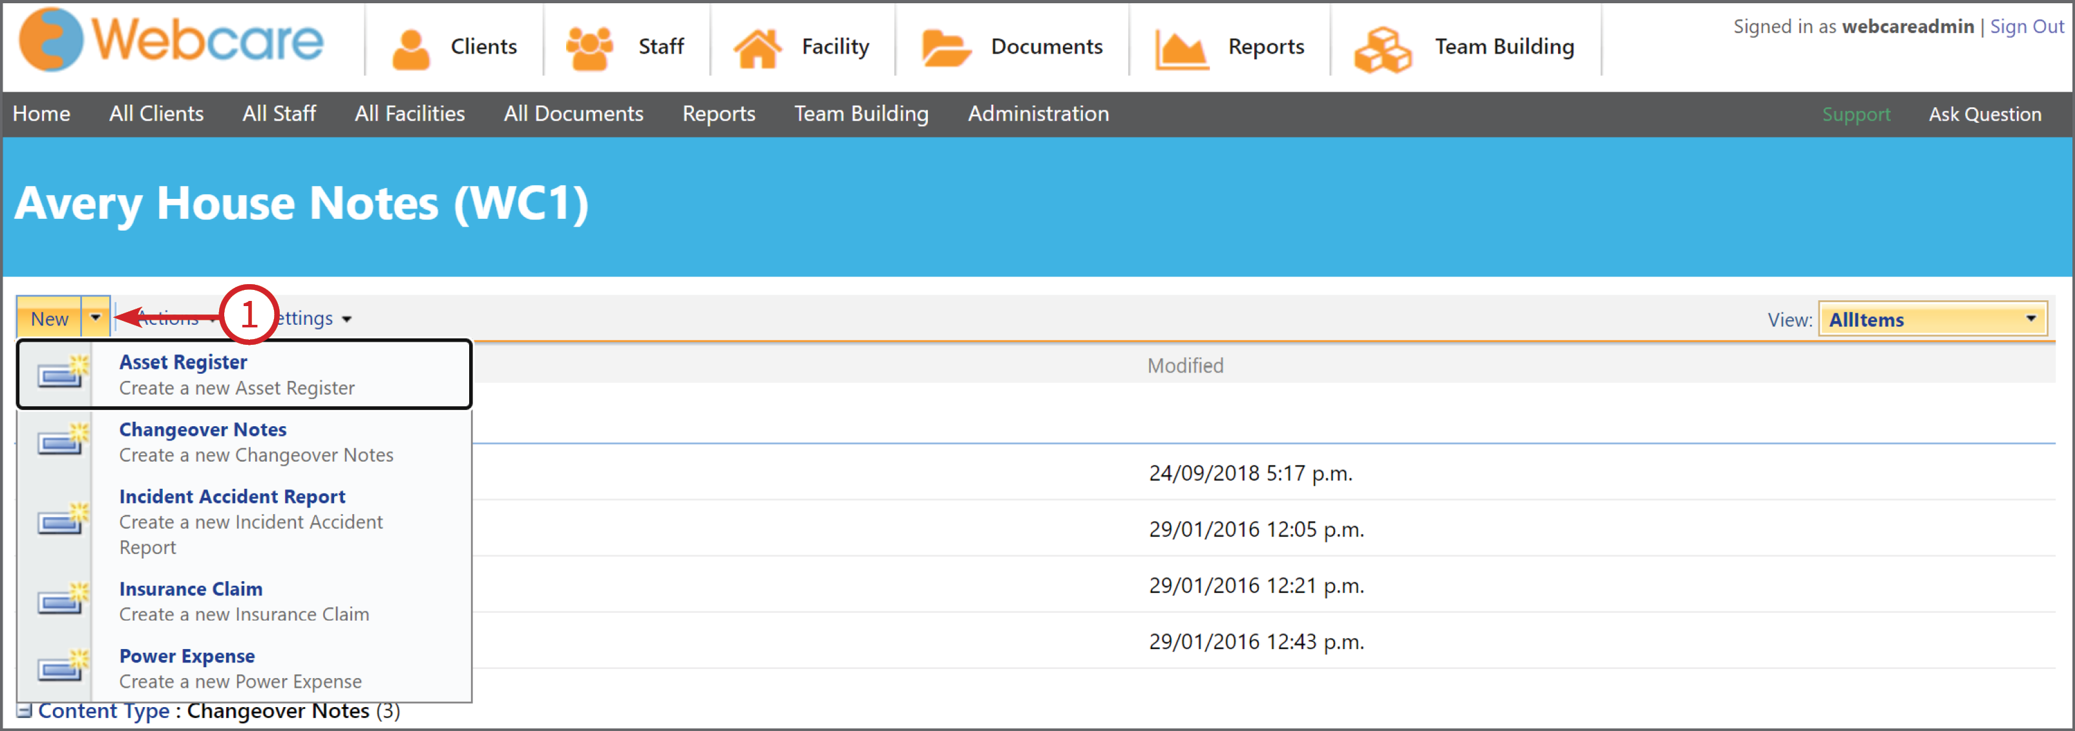This screenshot has width=2075, height=731.
Task: Select the Facility house icon
Action: point(758,45)
